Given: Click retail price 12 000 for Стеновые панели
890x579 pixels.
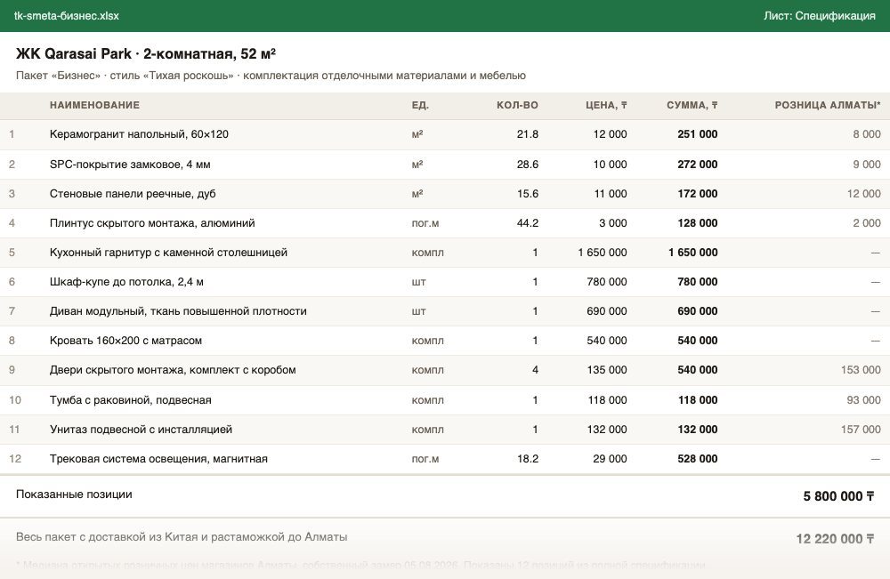Looking at the screenshot, I should (864, 194).
